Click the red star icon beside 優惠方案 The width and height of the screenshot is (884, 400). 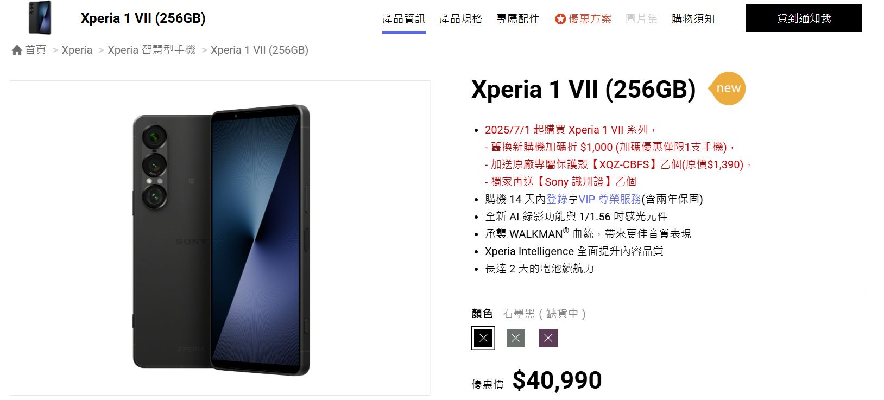coord(560,19)
